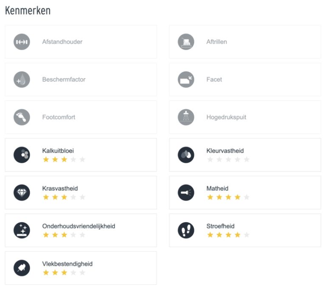Select the Footcomfort footprint icon
Viewport: 326px width, 293px height.
pos(22,117)
